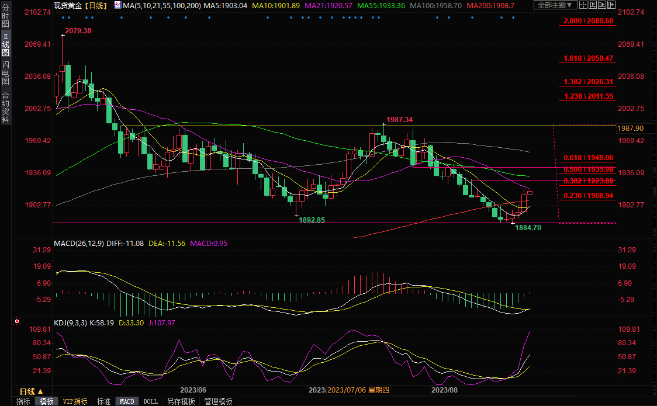Click the first layout icon after 全部主题
The image size is (657, 406).
coord(583,5)
